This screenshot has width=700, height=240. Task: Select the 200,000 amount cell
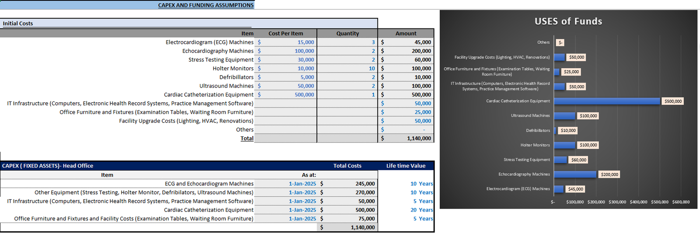coord(406,51)
